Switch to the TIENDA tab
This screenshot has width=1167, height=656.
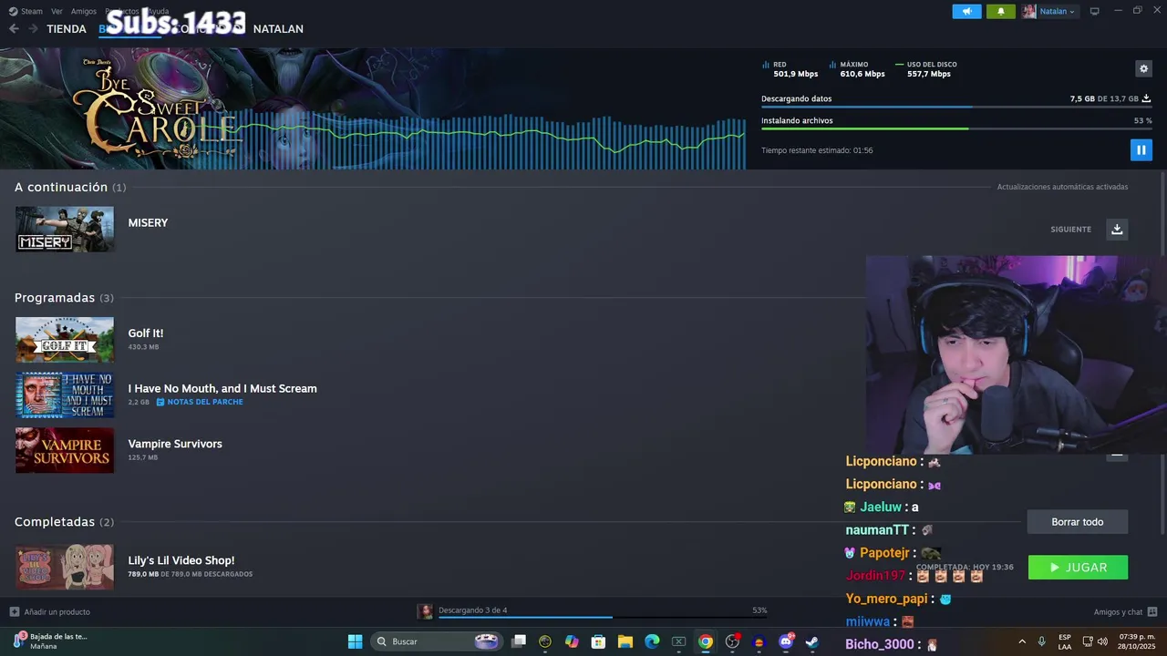[x=67, y=28]
